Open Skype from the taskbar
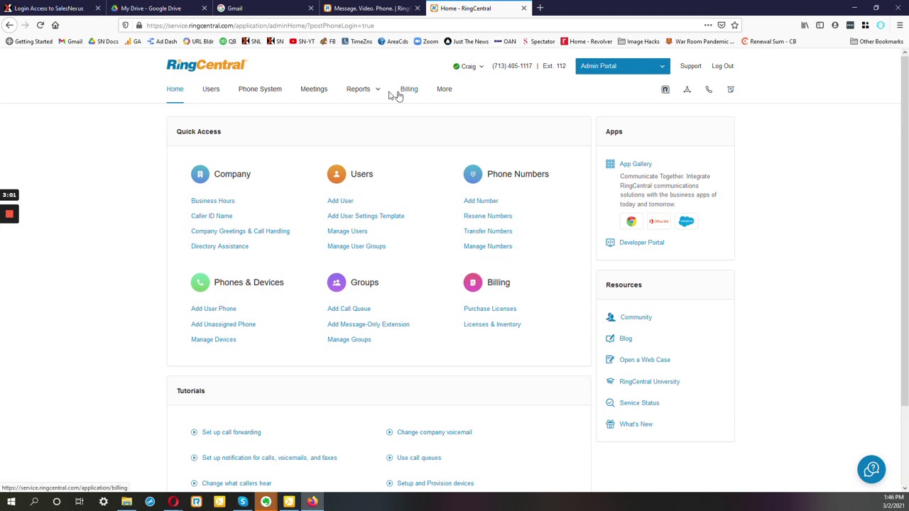This screenshot has width=909, height=511. coord(243,502)
